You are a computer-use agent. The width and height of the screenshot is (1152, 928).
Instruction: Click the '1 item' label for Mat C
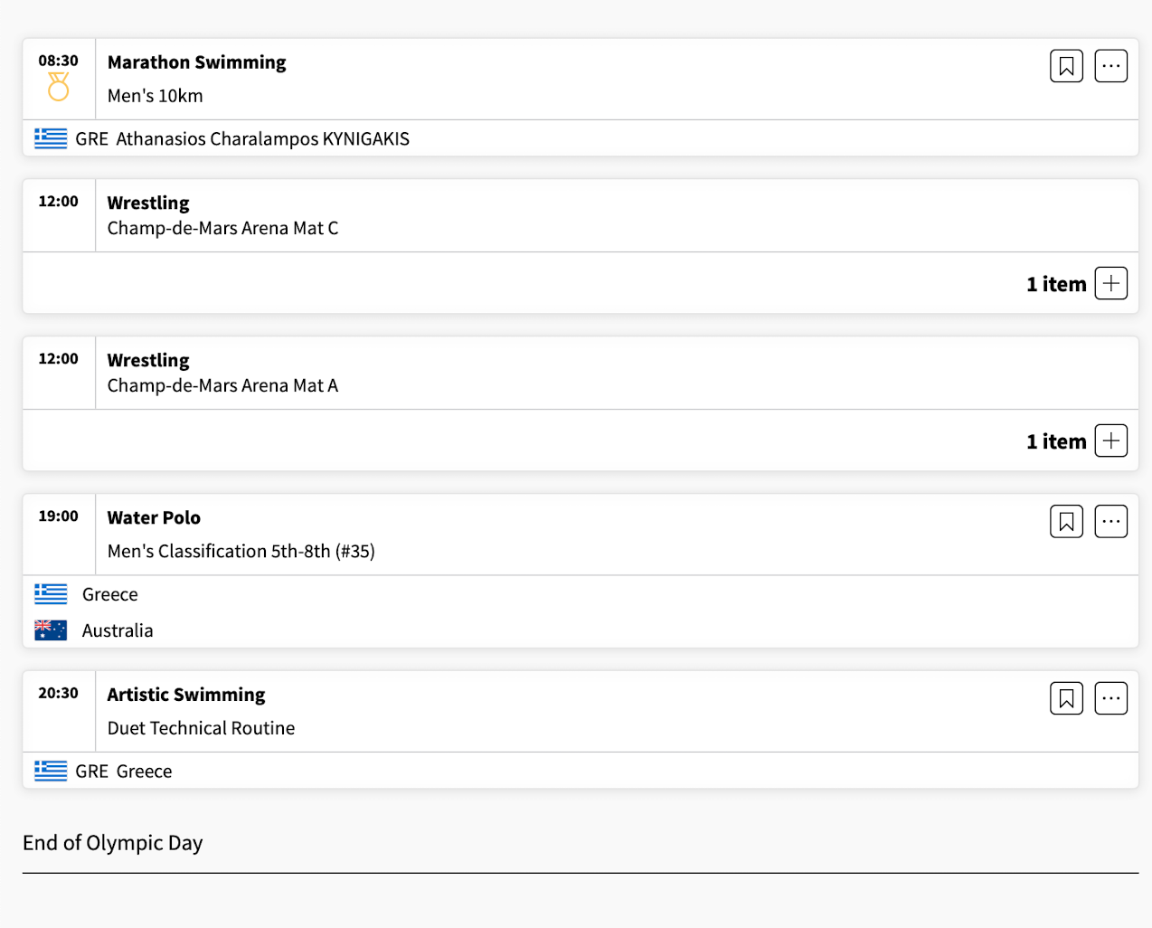pyautogui.click(x=1056, y=284)
